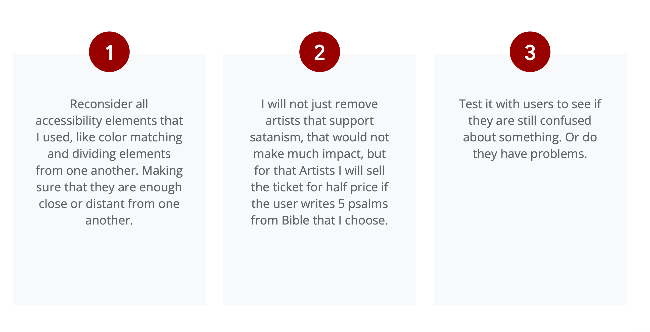650x332 pixels.
Task: Click the "artists that support" line
Action: [x=319, y=121]
